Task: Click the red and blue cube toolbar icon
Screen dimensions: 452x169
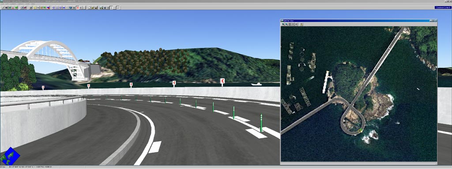Action: pyautogui.click(x=48, y=8)
